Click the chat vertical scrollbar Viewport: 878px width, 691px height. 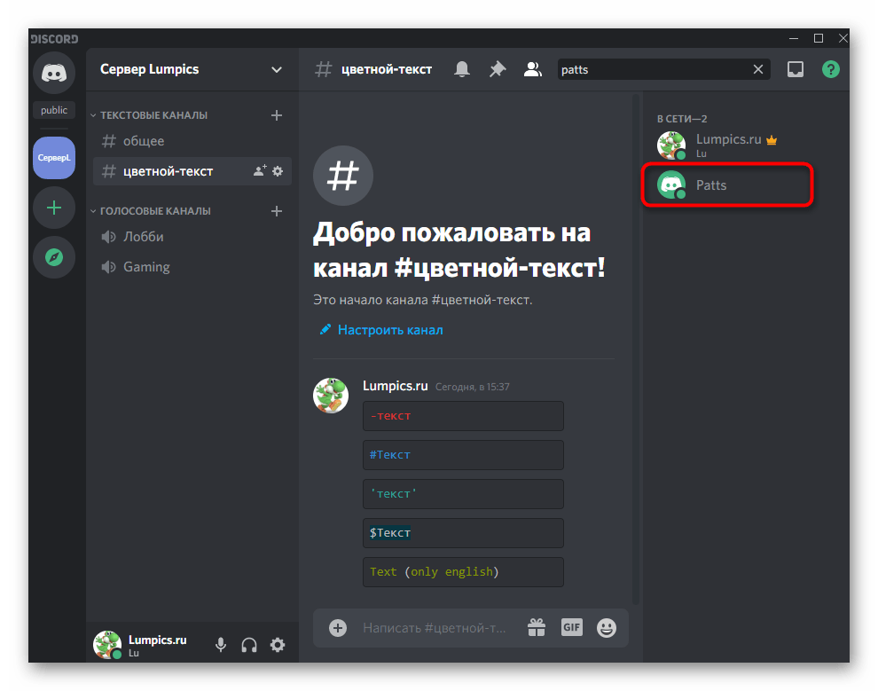636,349
